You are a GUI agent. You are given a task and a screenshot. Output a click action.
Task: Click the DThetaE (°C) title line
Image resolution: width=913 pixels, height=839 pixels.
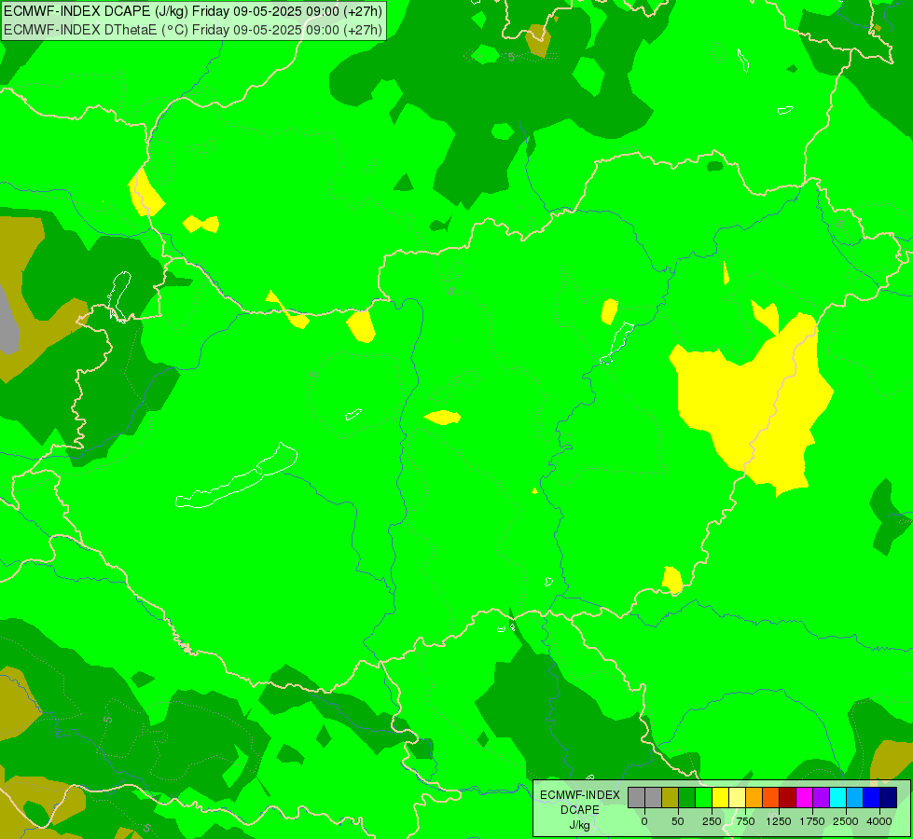point(193,30)
